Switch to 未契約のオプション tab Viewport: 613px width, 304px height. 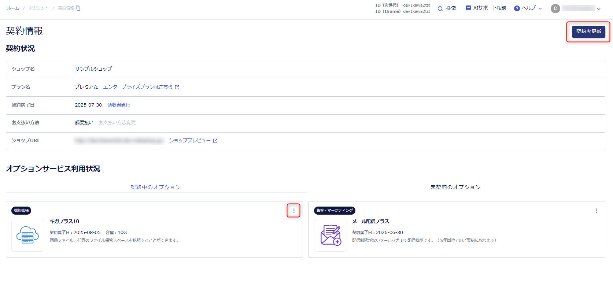(x=455, y=187)
